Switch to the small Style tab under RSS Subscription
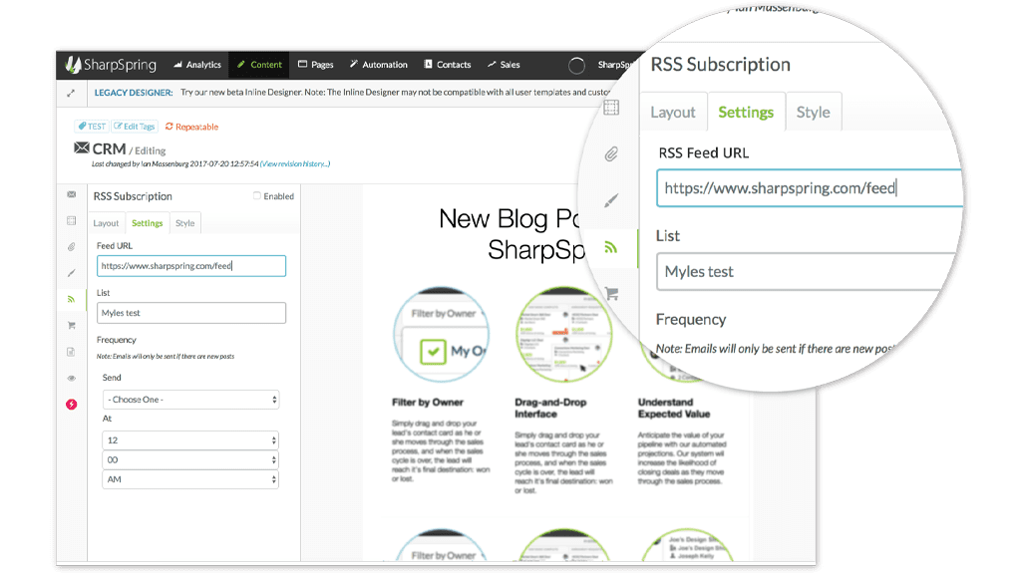The width and height of the screenshot is (1021, 574). pyautogui.click(x=184, y=223)
